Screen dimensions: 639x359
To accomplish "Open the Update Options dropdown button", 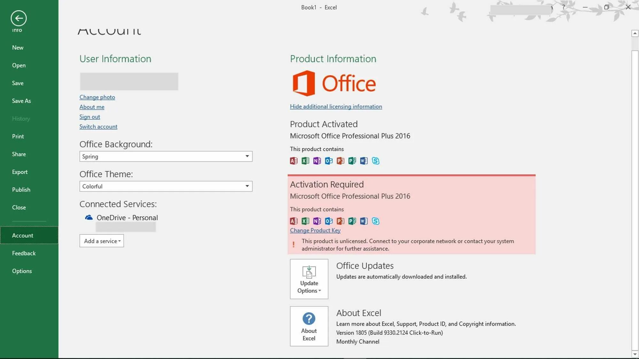I will [x=309, y=279].
